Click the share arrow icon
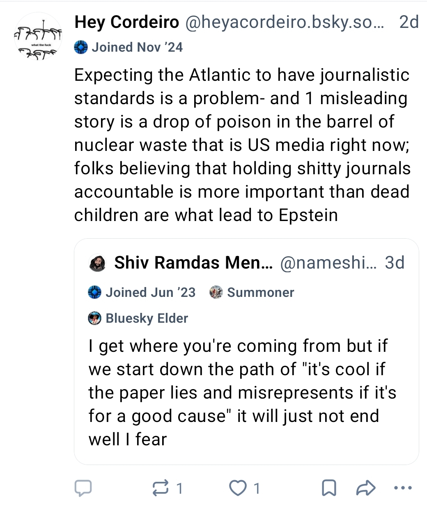The image size is (427, 506). tap(365, 488)
